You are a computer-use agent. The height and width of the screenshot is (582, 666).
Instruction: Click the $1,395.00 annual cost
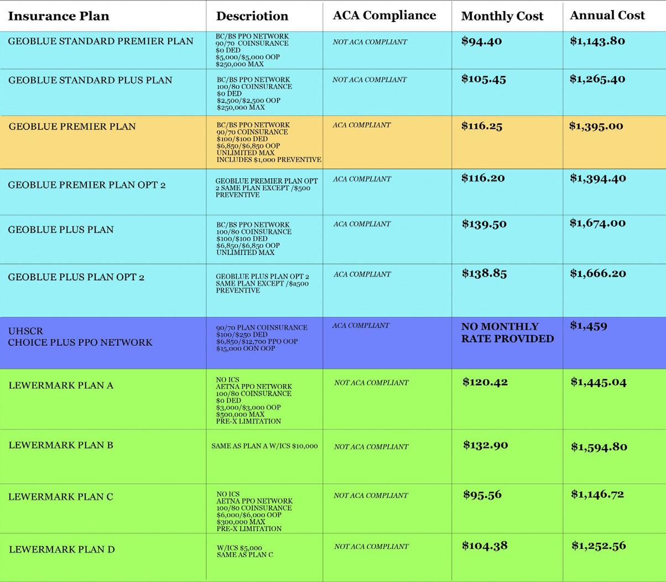tap(596, 126)
